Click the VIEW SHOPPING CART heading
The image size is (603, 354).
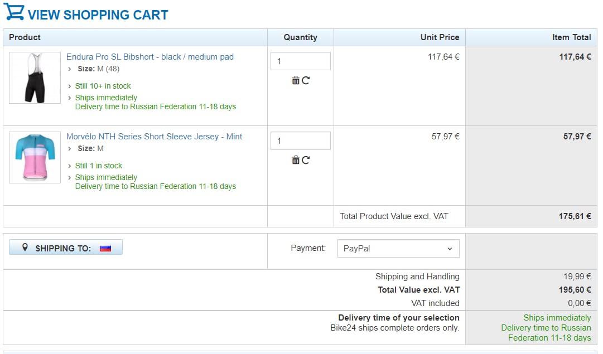pos(98,15)
